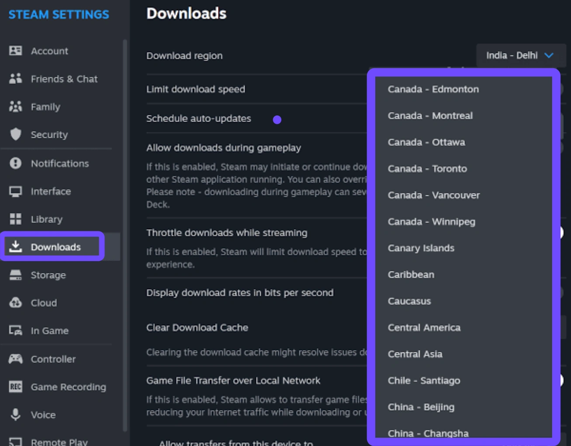The width and height of the screenshot is (571, 446).
Task: Click the Controller gamepad icon
Action: [16, 359]
